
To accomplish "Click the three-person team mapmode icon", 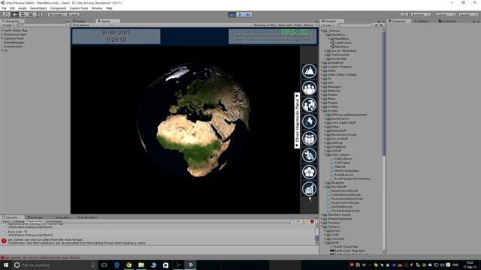I will [x=309, y=138].
